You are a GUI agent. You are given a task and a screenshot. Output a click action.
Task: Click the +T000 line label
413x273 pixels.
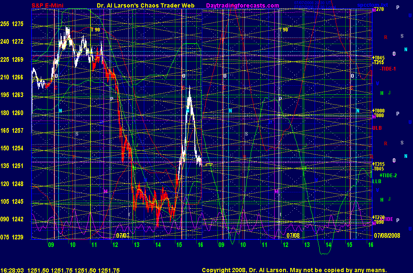pos(379,111)
